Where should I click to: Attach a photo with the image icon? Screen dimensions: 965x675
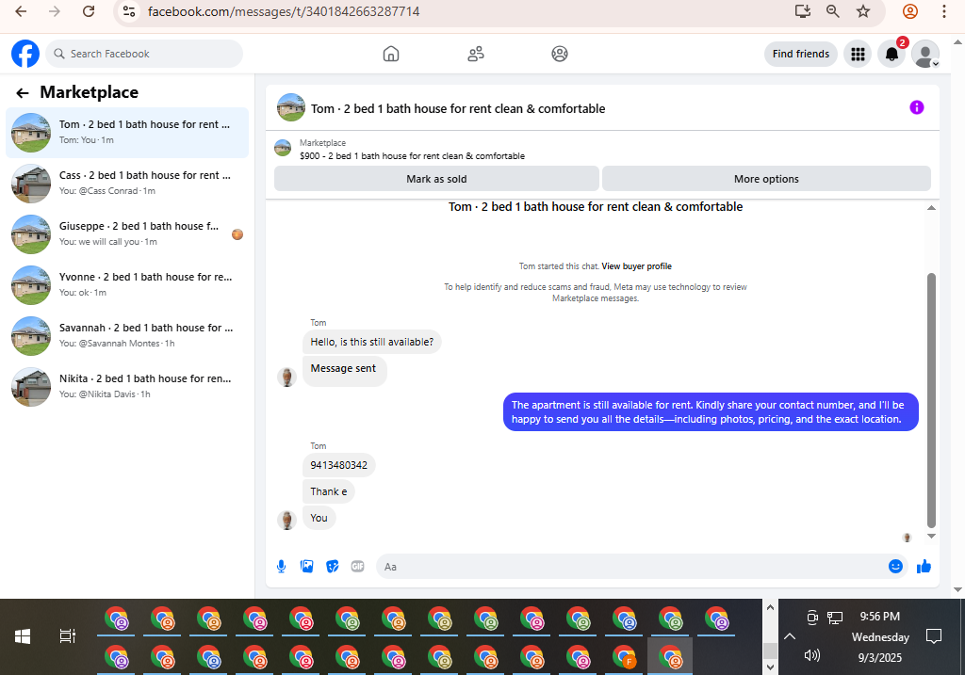(x=306, y=566)
